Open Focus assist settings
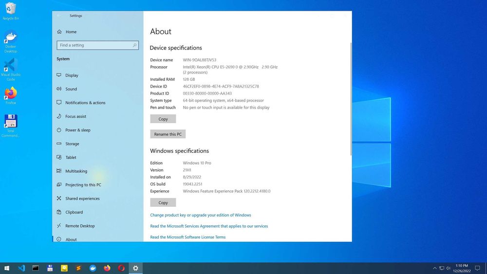Viewport: 487px width, 274px height. (76, 116)
